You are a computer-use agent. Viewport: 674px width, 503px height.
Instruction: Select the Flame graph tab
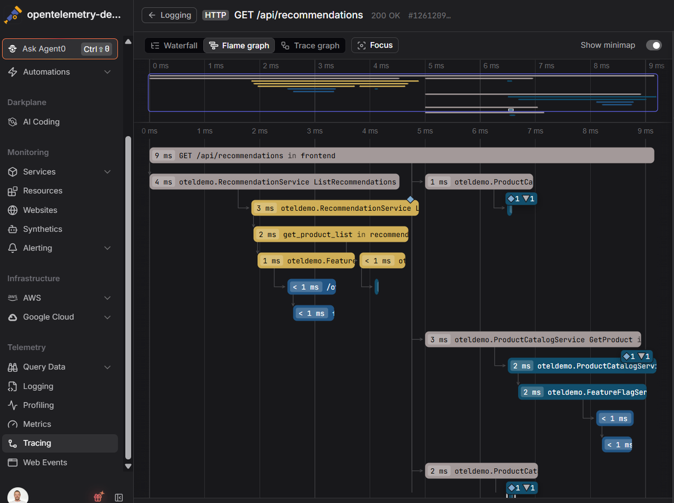click(x=239, y=45)
